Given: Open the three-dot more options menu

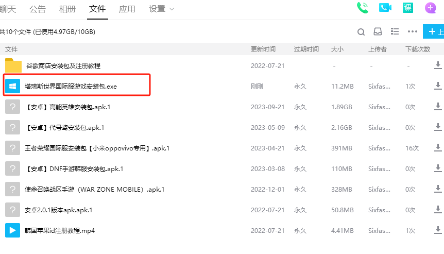Looking at the screenshot, I should point(412,31).
